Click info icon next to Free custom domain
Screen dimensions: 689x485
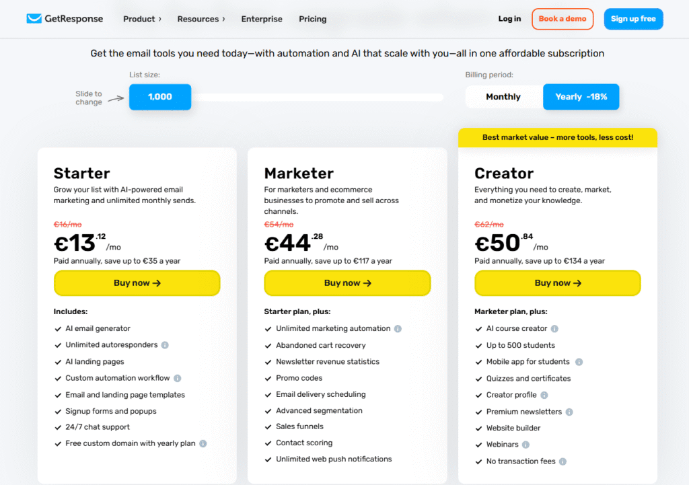click(x=203, y=444)
